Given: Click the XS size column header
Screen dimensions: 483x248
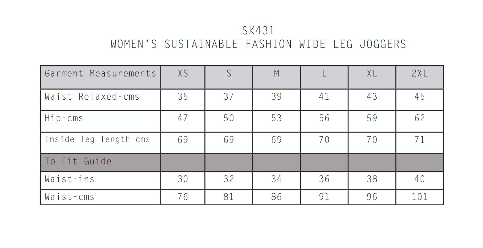Looking at the screenshot, I should [x=183, y=74].
